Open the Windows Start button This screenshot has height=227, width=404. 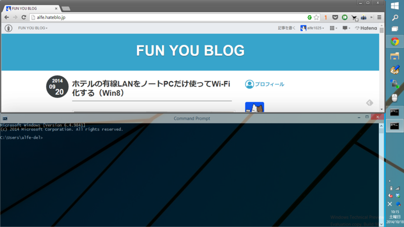(x=395, y=6)
